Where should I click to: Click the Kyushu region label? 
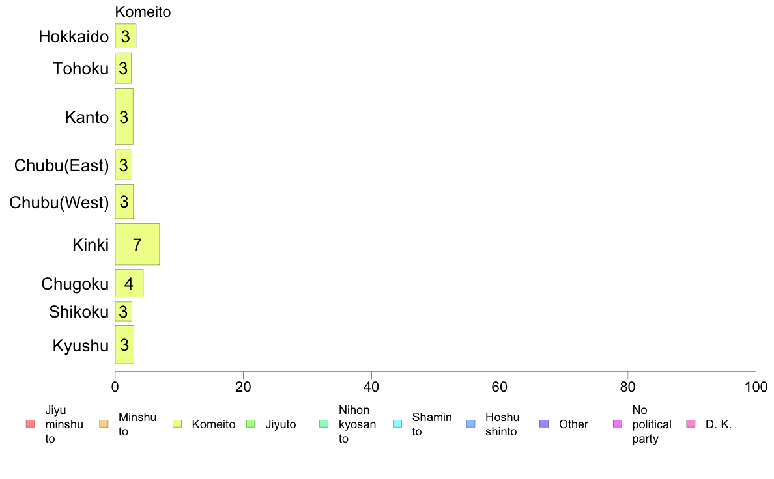point(80,346)
